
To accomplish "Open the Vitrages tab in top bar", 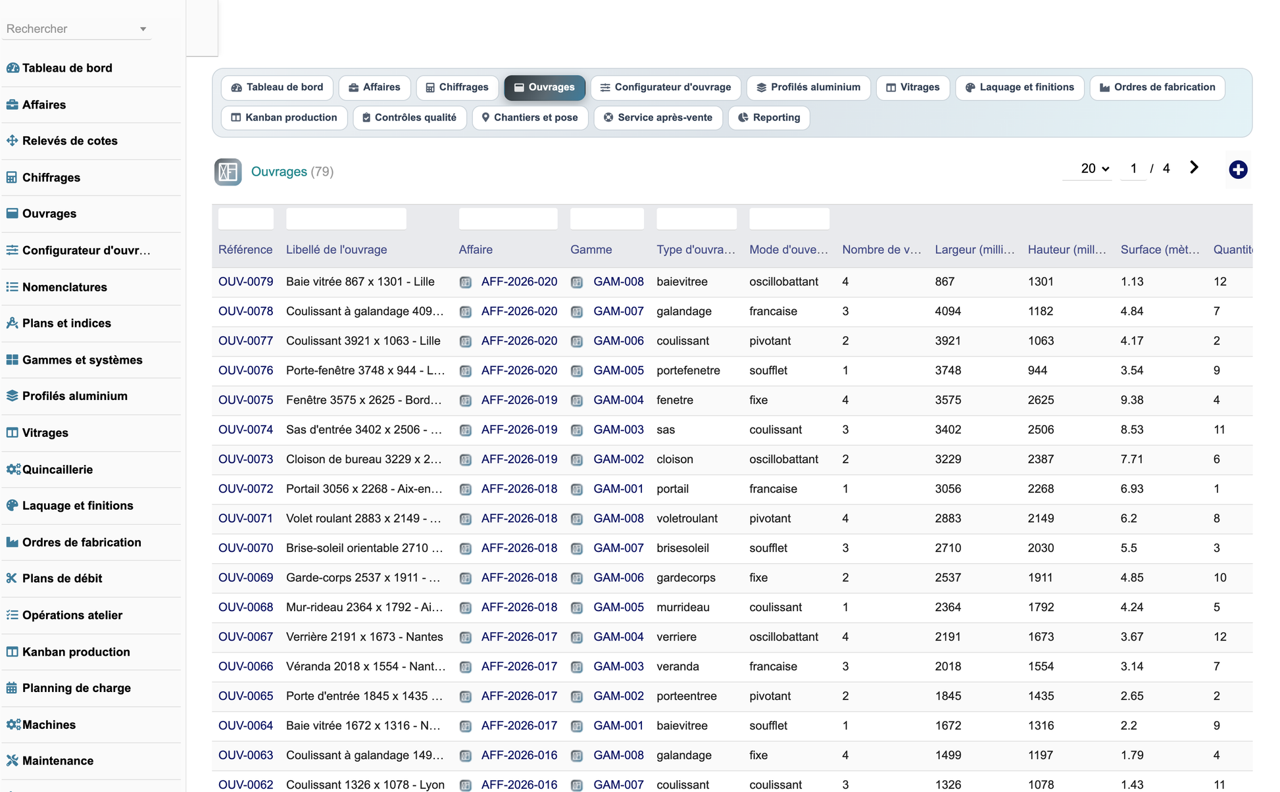I will pos(912,87).
